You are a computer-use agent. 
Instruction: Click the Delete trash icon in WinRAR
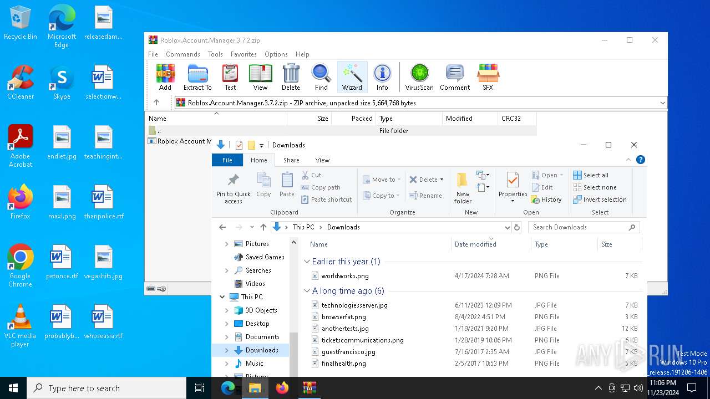point(291,76)
